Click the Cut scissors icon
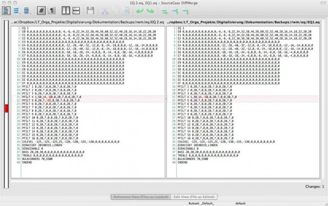 [105, 11]
